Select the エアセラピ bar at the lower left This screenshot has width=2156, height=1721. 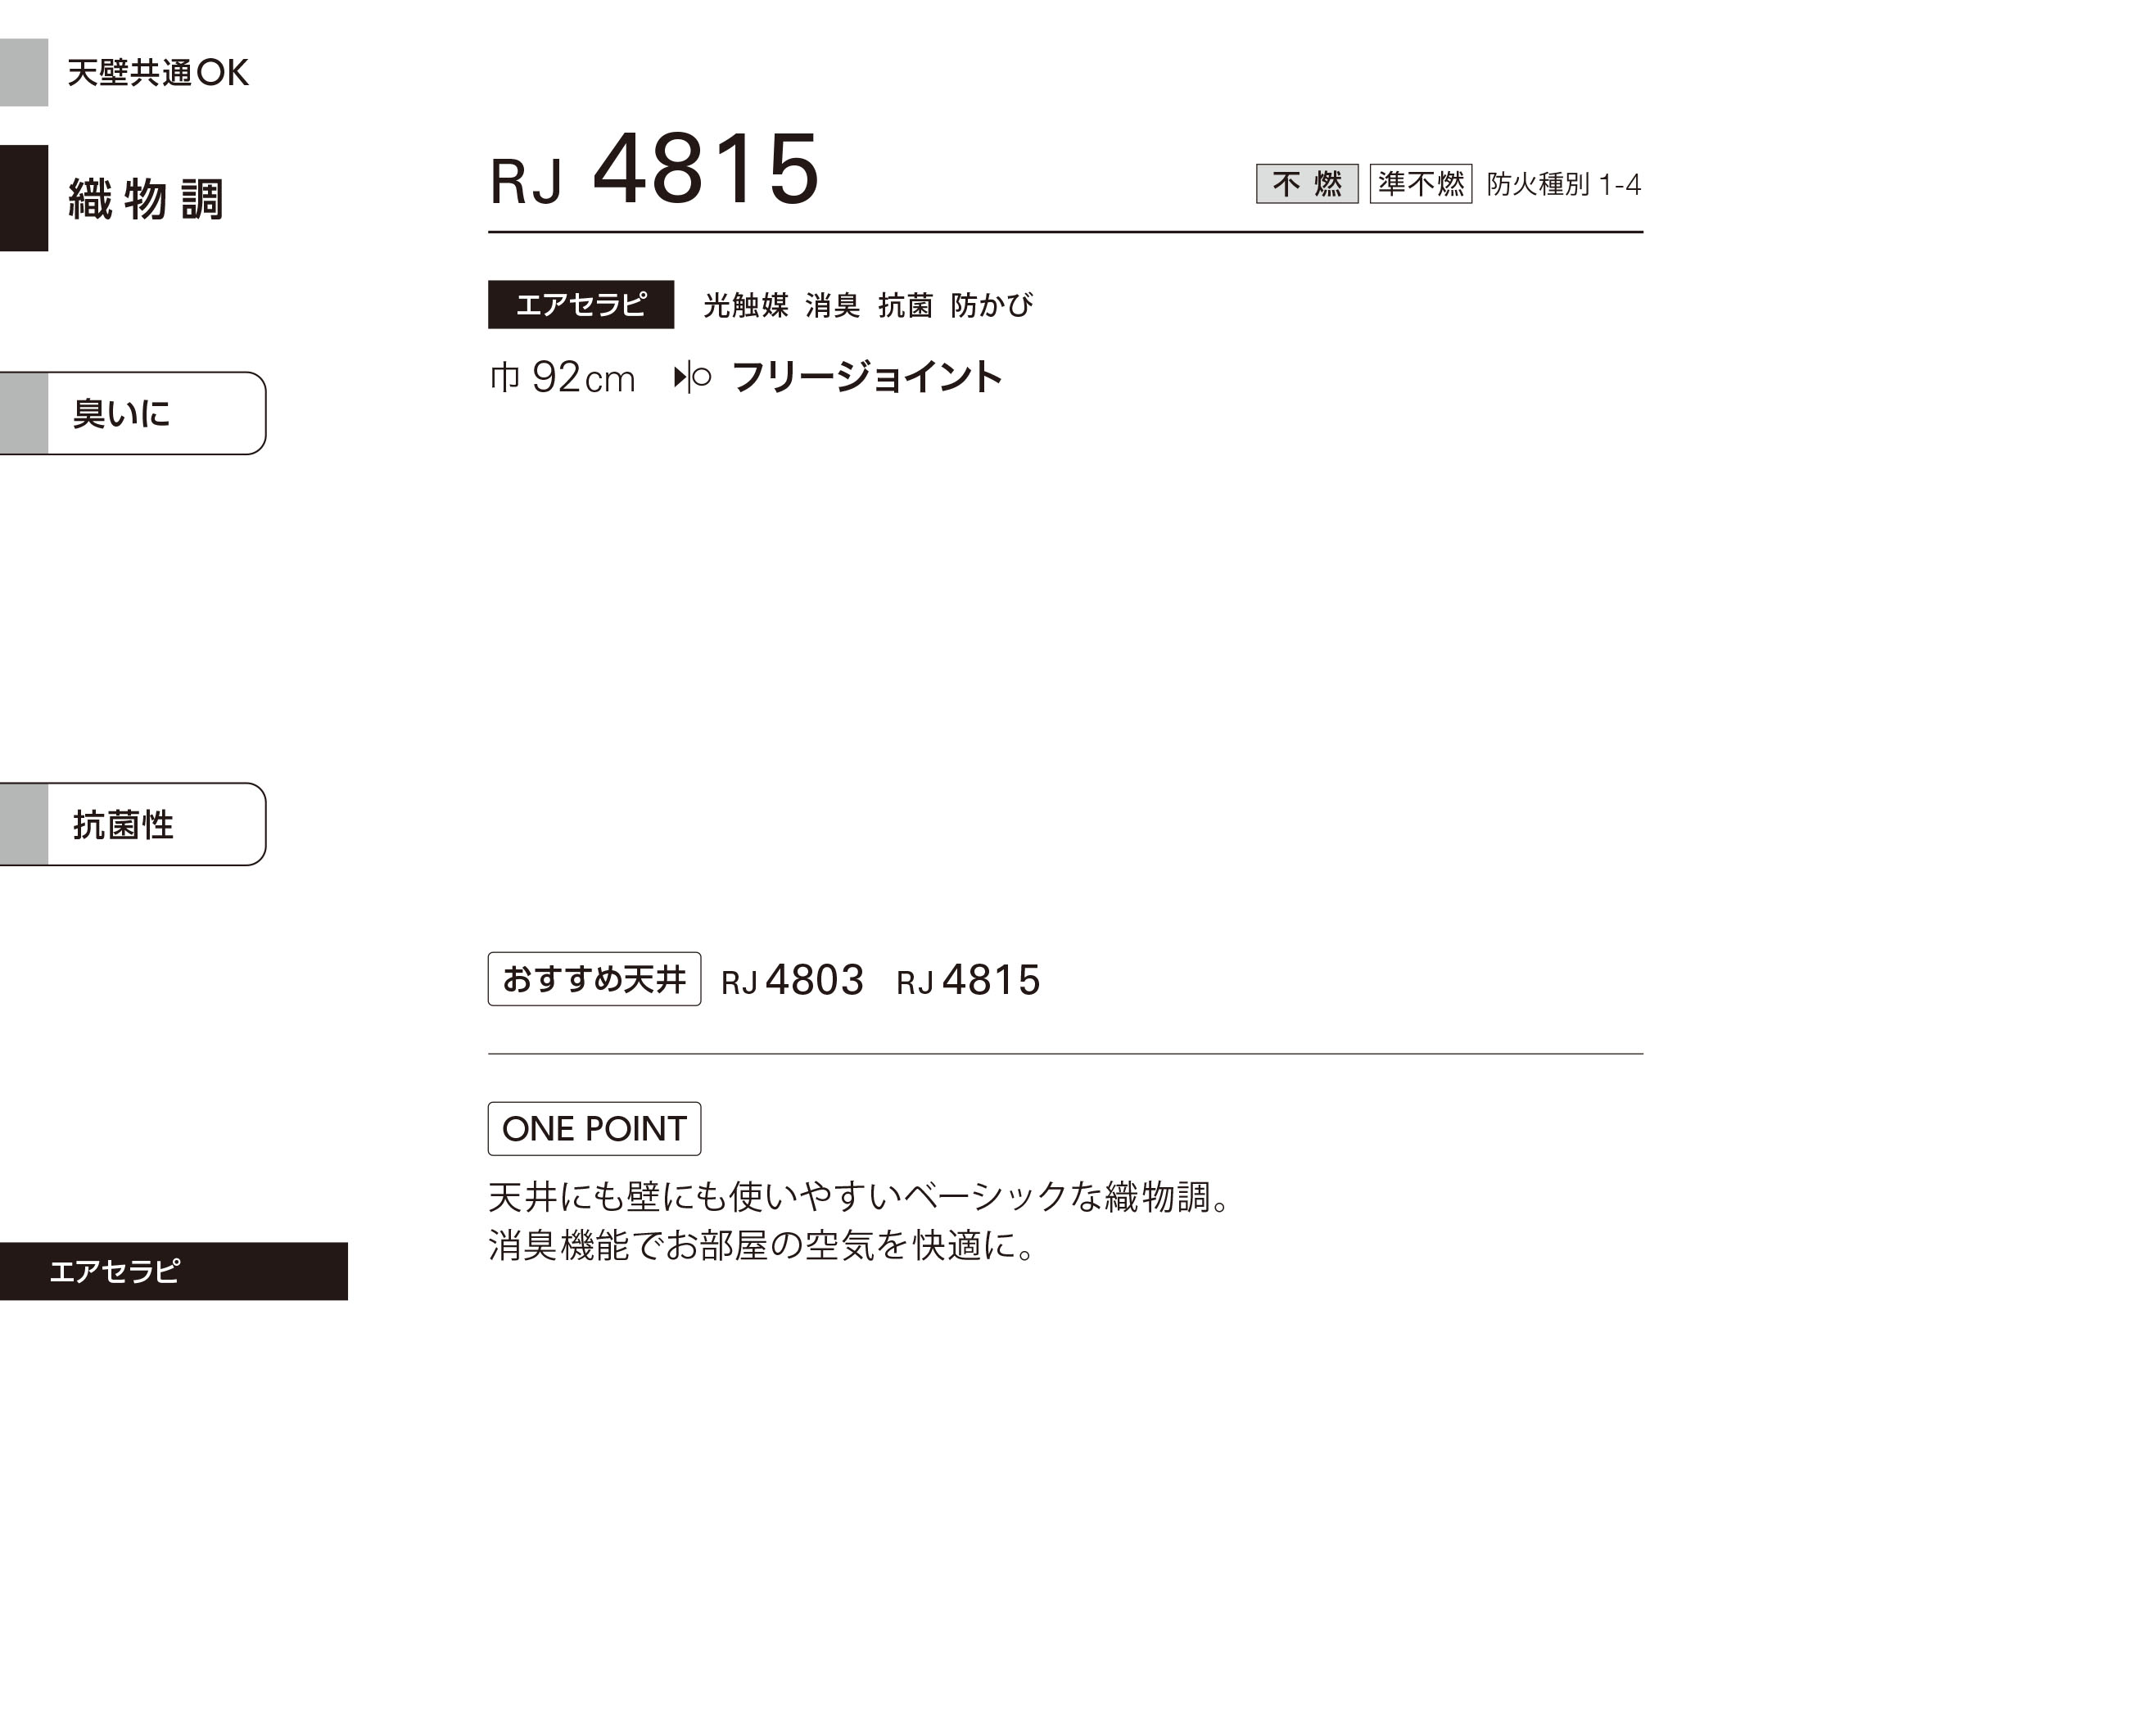(174, 1271)
